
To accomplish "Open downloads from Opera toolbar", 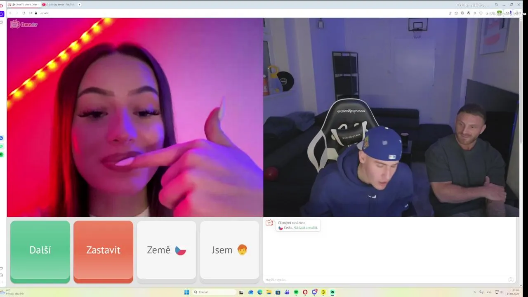I will 487,13.
